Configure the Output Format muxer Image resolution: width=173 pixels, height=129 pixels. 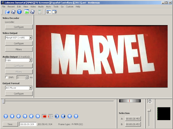[19, 94]
